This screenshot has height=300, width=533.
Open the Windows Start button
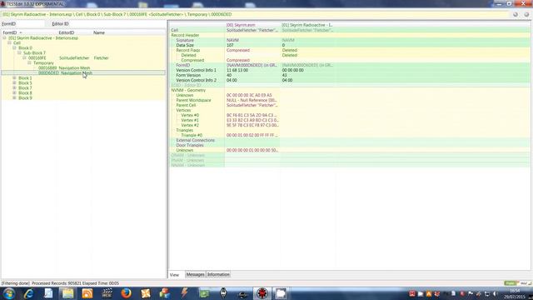(9, 293)
